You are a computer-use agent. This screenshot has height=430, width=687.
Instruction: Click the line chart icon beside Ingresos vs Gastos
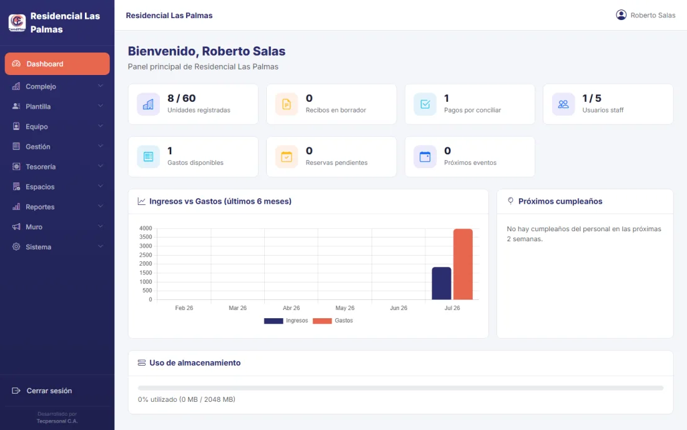click(x=142, y=201)
